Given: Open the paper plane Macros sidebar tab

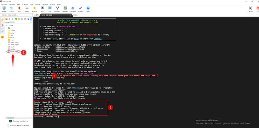Looking at the screenshot, I should click(2, 31).
